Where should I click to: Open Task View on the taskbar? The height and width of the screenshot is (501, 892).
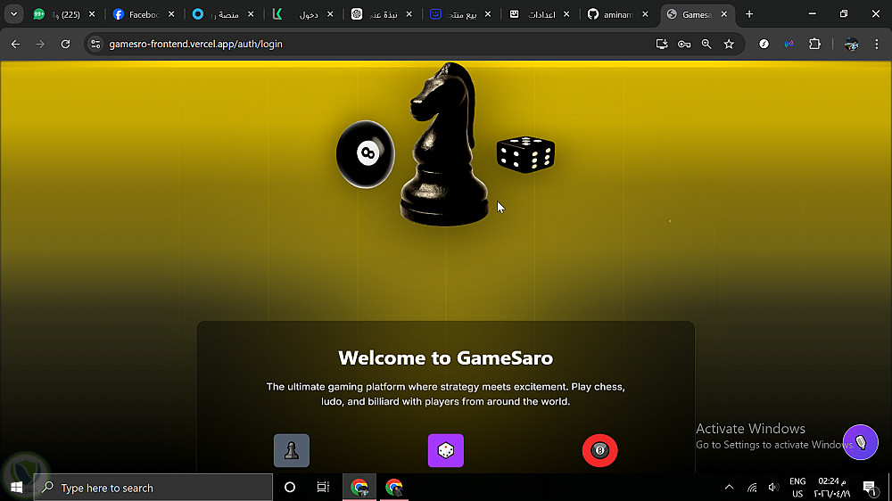pos(323,488)
